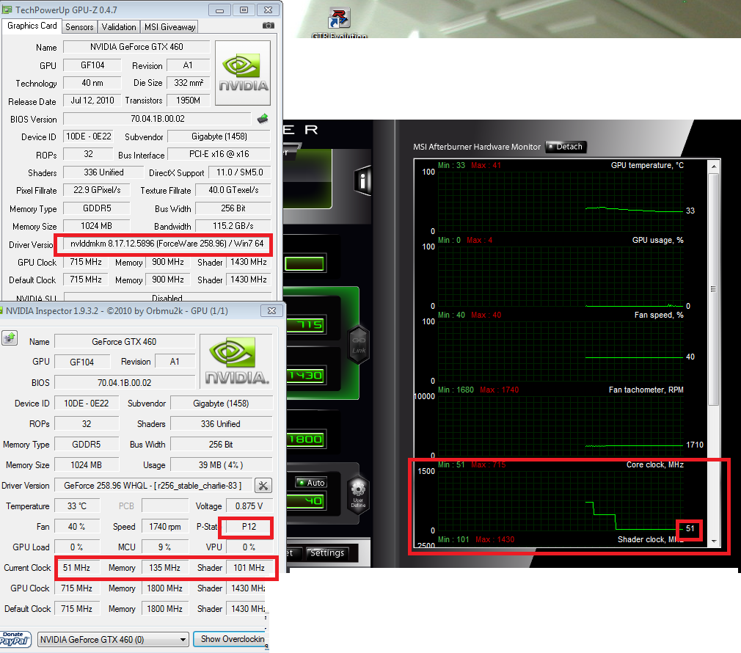Click the BIOS save chip icon in GPU-Z
This screenshot has height=653, width=741.
263,119
